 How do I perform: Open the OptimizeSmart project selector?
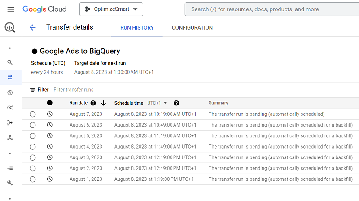click(111, 9)
